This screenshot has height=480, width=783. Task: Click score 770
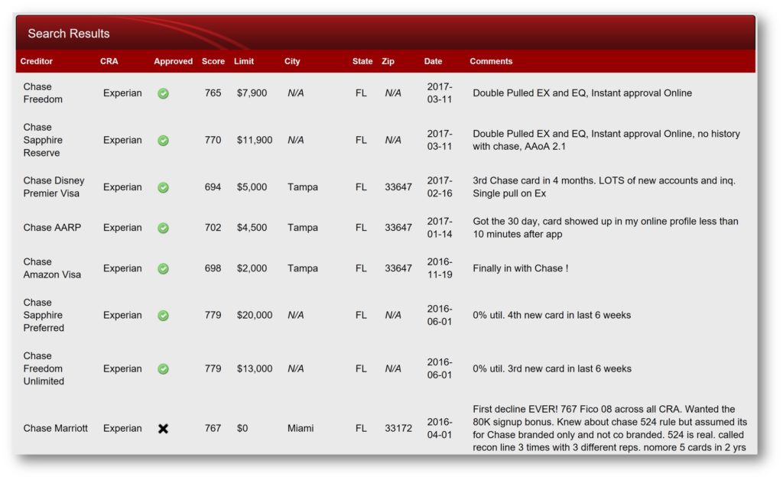pos(213,140)
